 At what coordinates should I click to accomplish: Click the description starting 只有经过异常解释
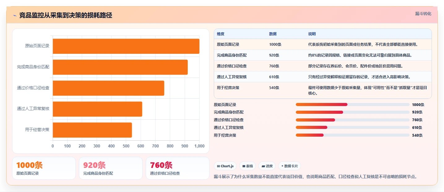pyautogui.click(x=359, y=77)
